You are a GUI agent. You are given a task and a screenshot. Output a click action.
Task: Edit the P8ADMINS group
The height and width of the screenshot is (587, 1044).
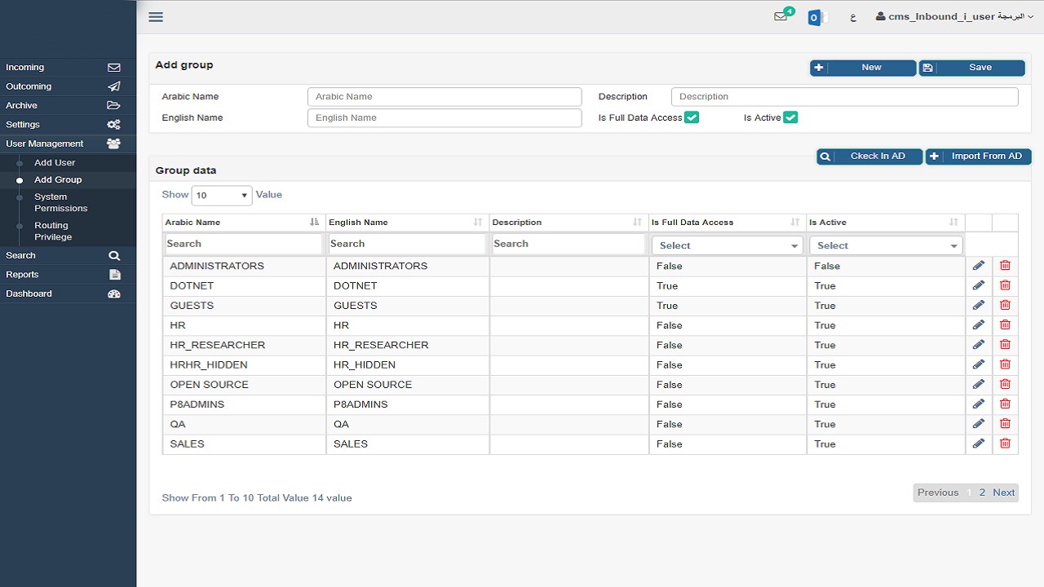tap(979, 404)
